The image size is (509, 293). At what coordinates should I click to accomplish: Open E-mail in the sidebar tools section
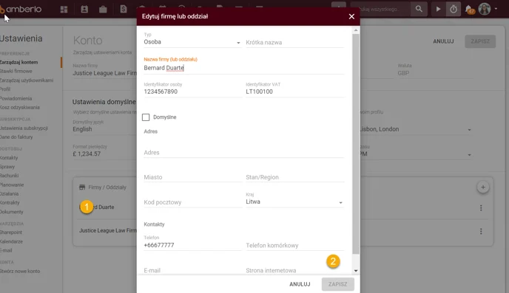pyautogui.click(x=6, y=250)
